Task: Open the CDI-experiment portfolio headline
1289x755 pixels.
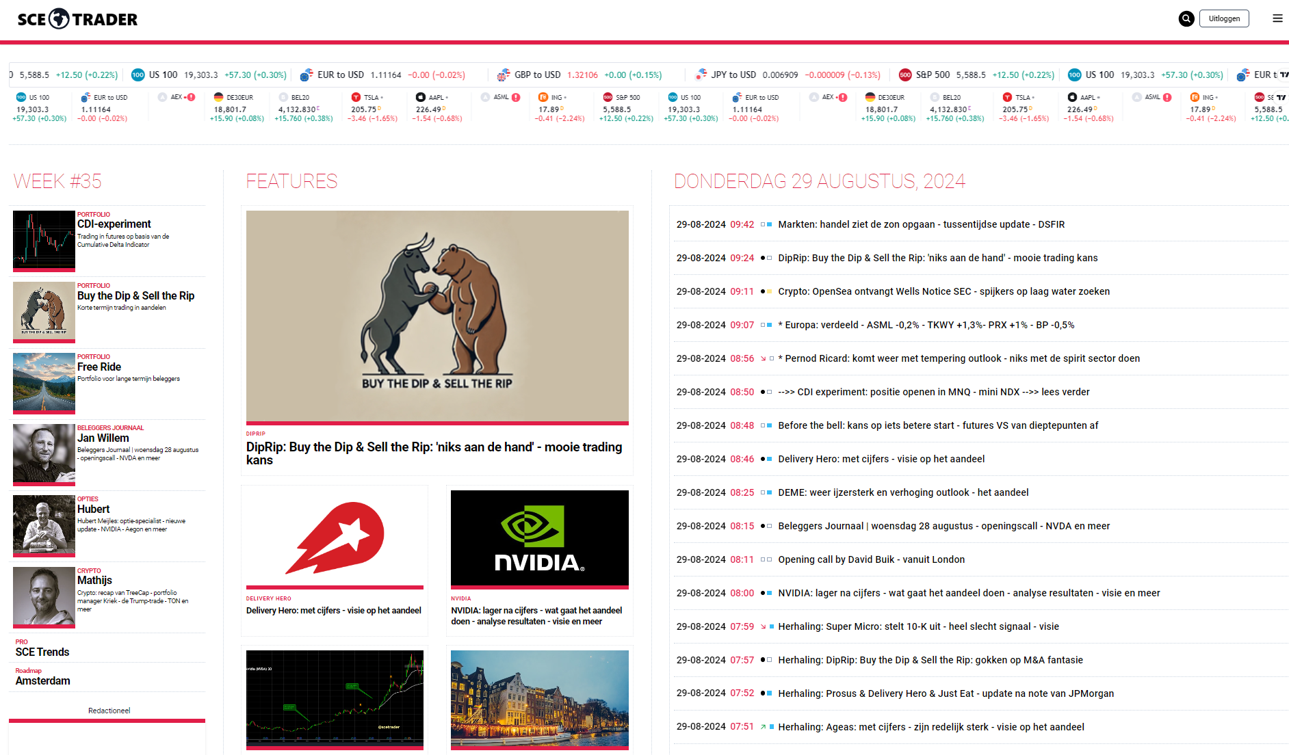Action: pos(114,224)
